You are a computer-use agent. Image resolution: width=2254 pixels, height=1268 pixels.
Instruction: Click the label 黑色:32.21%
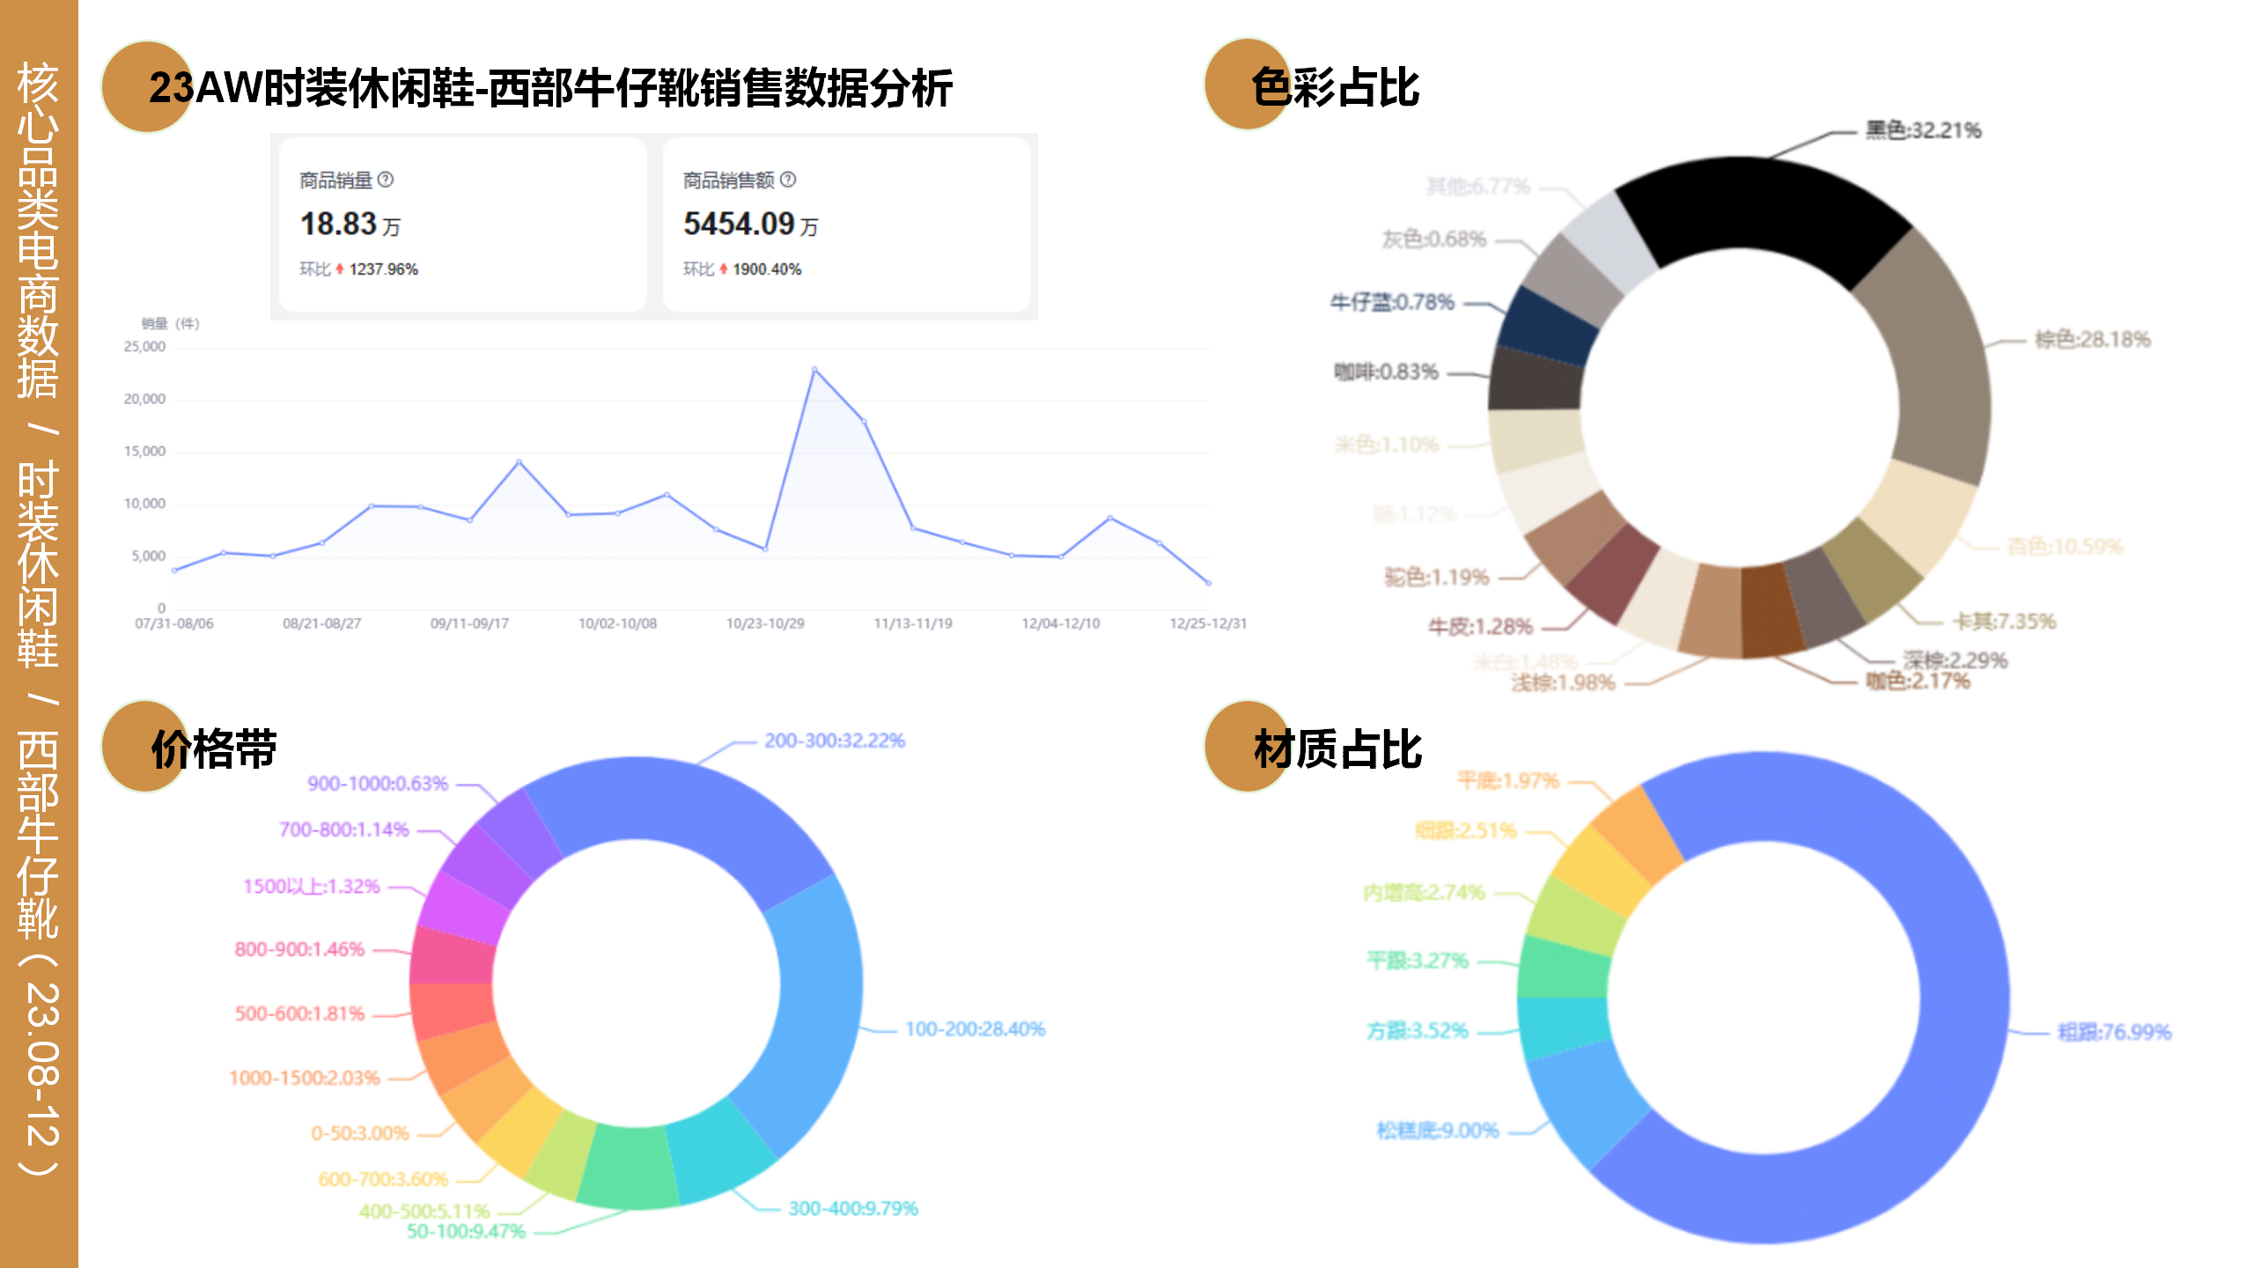click(1923, 130)
